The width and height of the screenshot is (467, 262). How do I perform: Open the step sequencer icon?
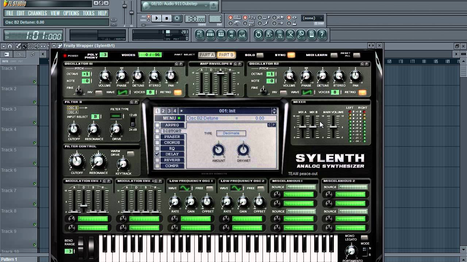(210, 35)
